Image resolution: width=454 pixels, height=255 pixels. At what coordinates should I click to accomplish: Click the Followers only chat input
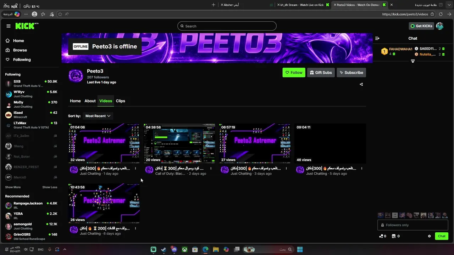[x=413, y=225]
